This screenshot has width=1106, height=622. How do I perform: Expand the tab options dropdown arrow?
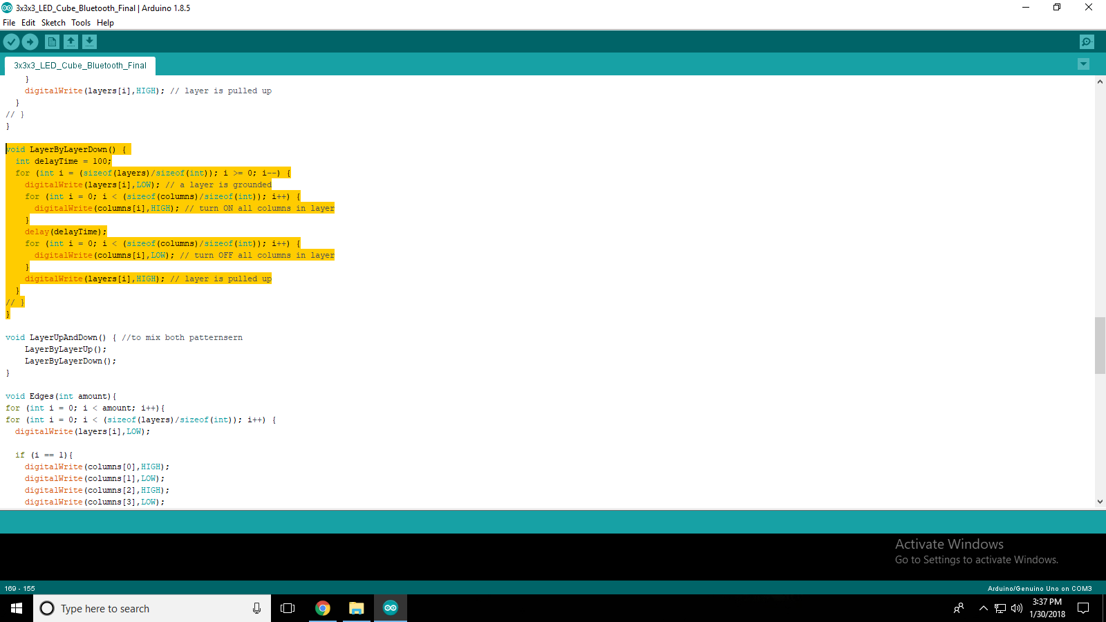point(1083,64)
